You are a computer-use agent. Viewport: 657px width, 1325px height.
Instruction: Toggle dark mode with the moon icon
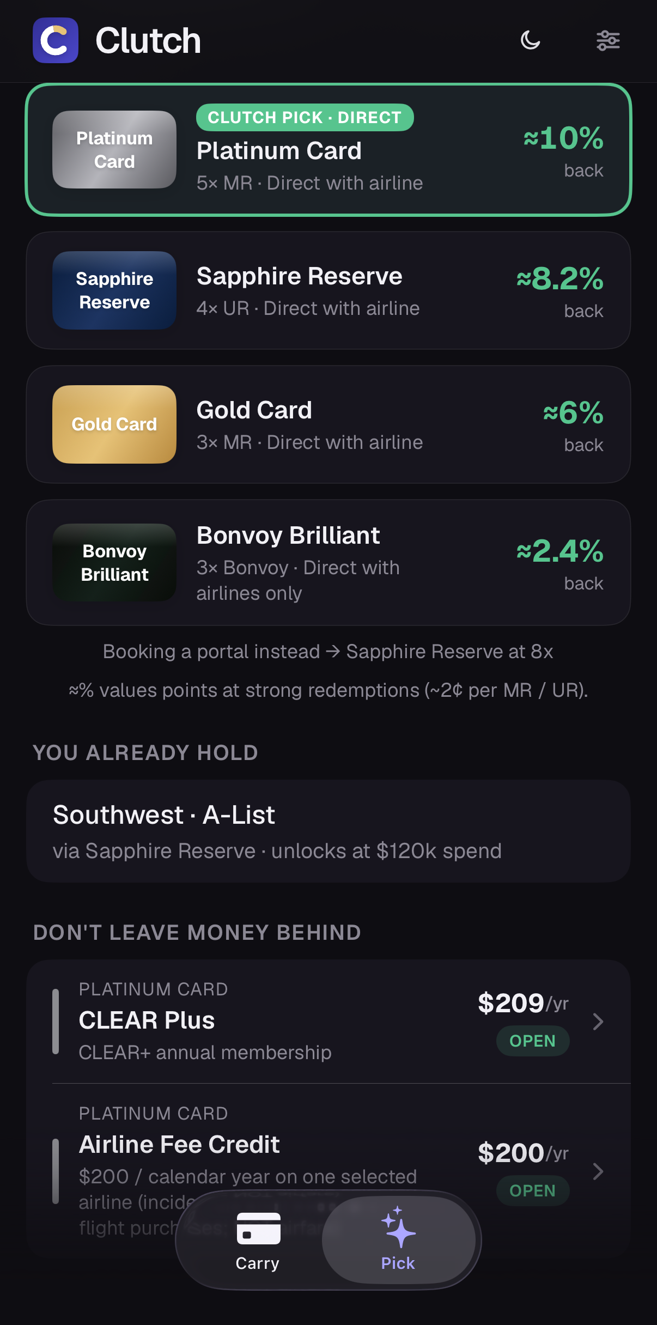point(530,40)
